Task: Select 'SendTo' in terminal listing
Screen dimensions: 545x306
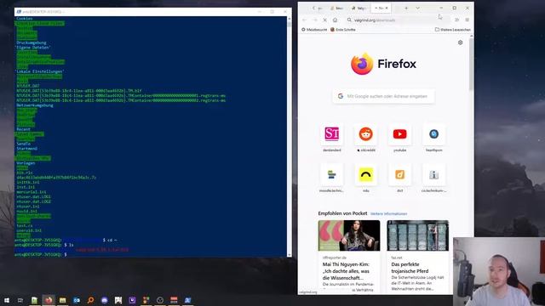Action: pyautogui.click(x=23, y=144)
